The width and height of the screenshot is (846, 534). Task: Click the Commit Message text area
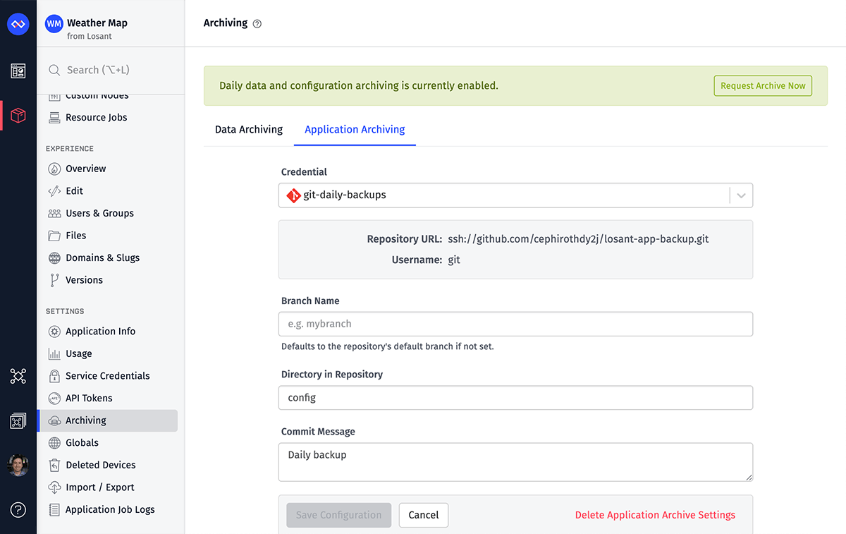pyautogui.click(x=515, y=462)
